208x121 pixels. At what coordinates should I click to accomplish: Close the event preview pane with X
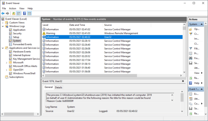(183, 81)
